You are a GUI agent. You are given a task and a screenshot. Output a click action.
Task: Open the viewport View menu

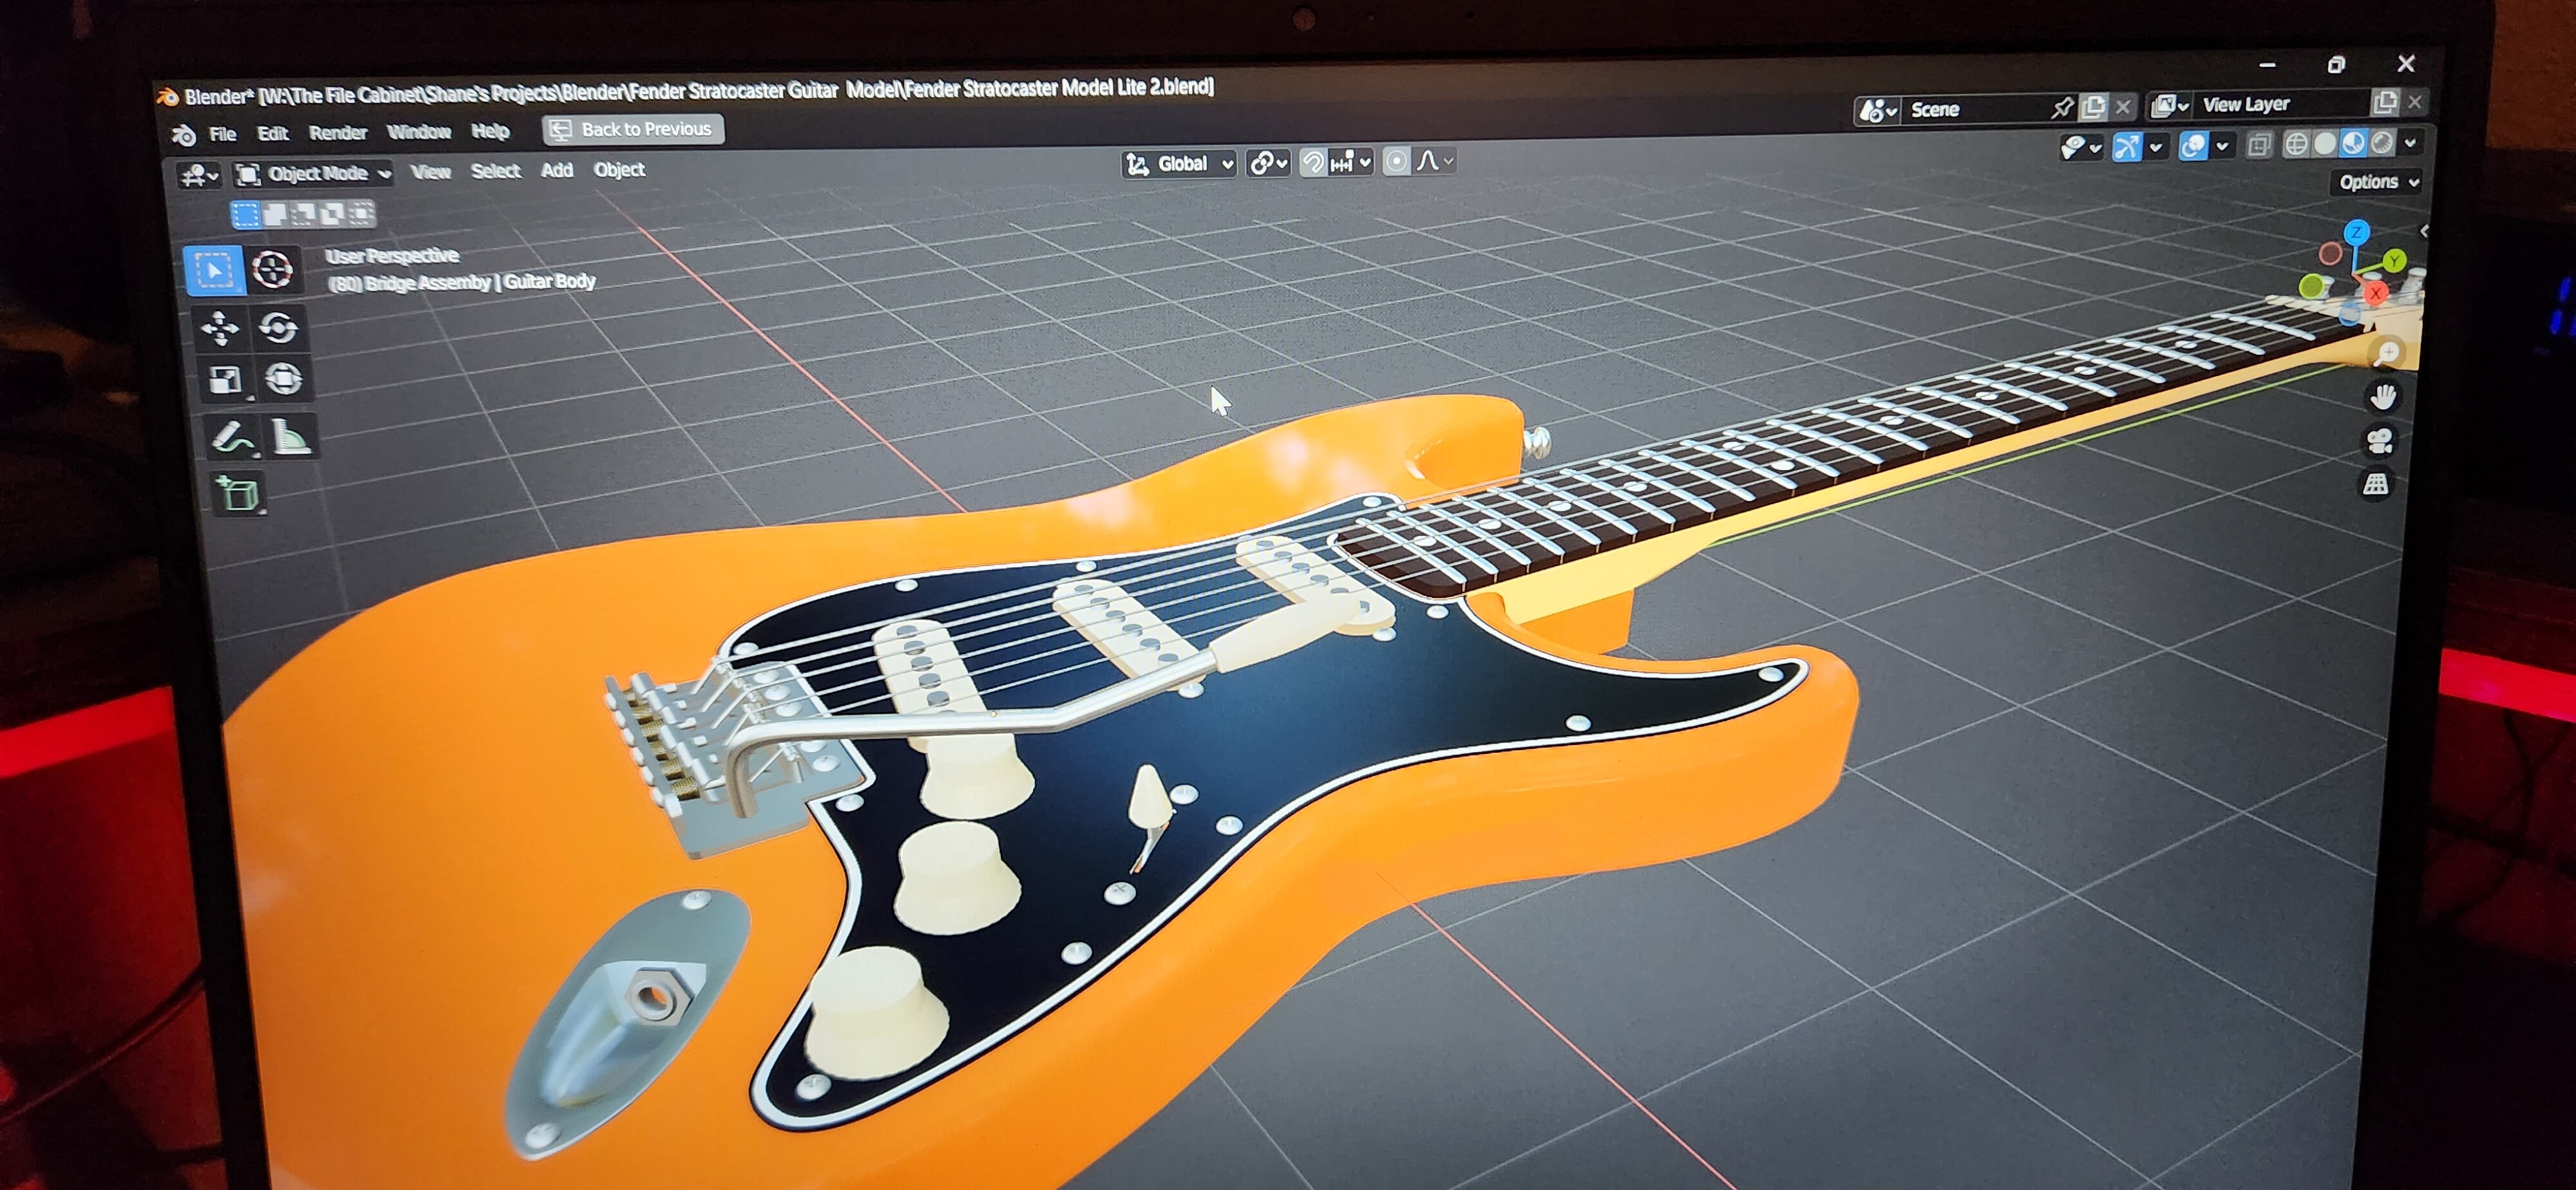(431, 172)
